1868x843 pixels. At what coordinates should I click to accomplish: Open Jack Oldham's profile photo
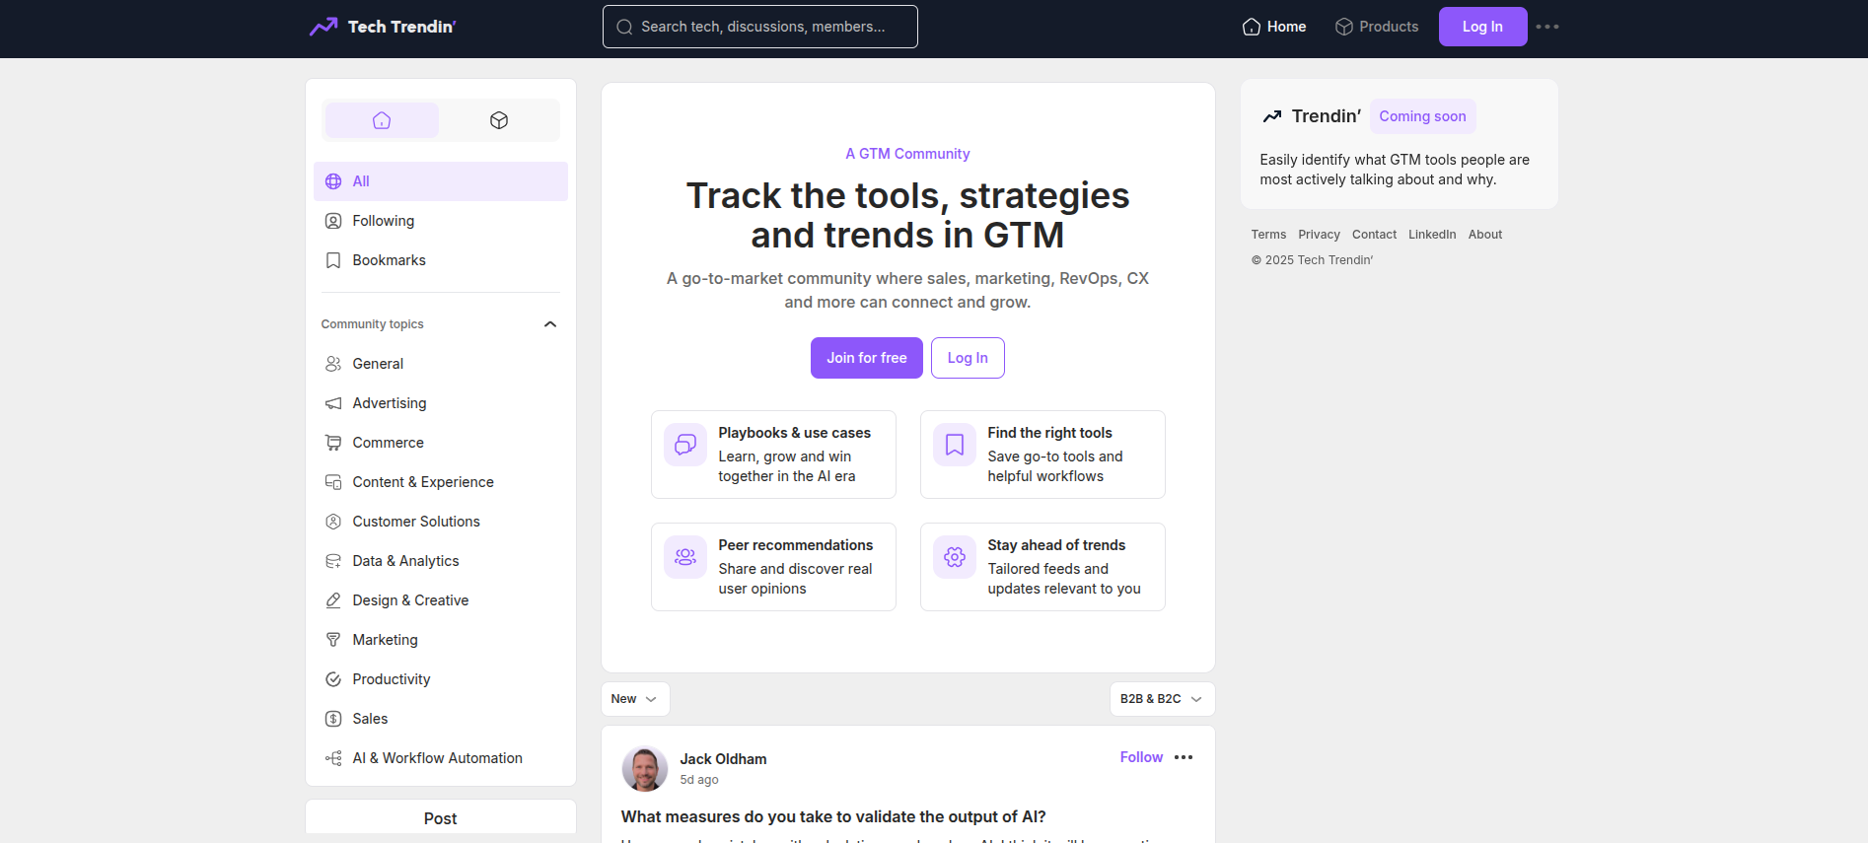(x=645, y=769)
